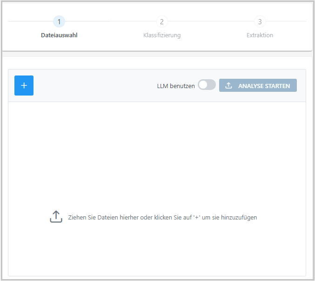Click the blue plus button to add files

coord(24,86)
